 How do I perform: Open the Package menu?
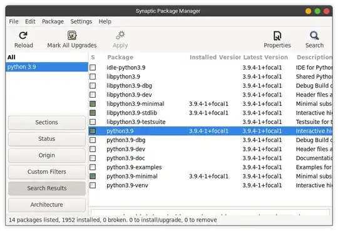pyautogui.click(x=53, y=21)
